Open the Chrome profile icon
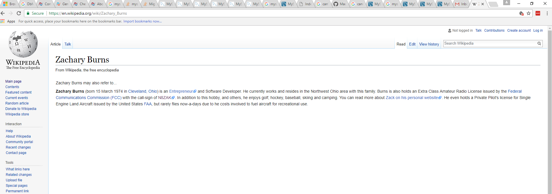This screenshot has height=194, width=552. click(507, 3)
